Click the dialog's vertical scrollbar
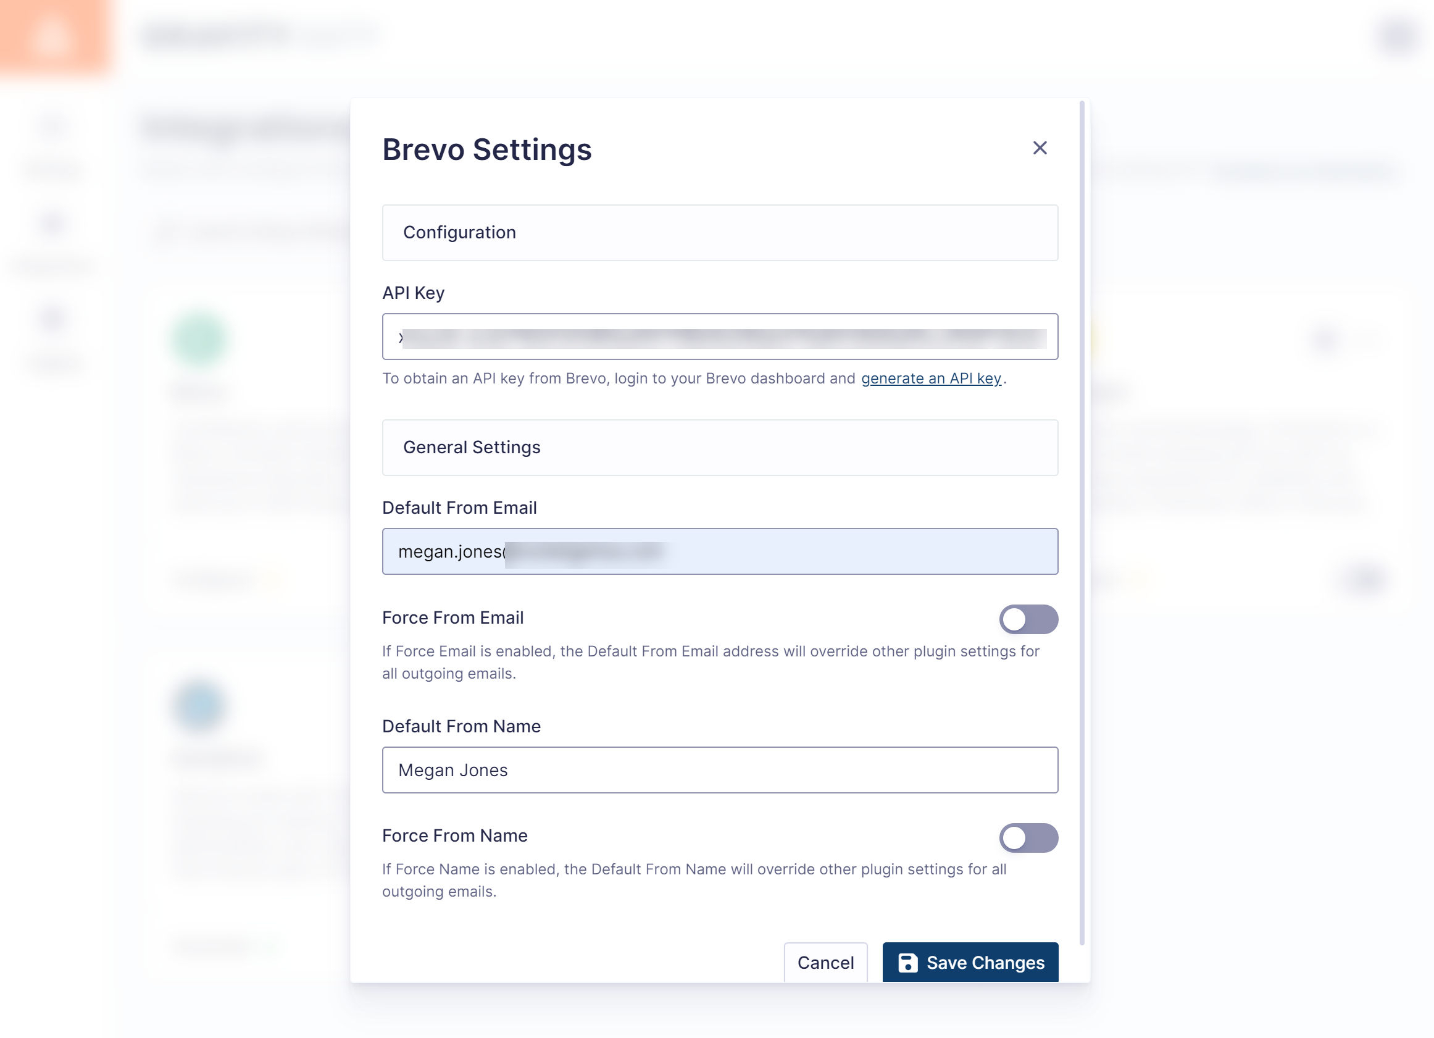1434x1038 pixels. tap(1081, 522)
